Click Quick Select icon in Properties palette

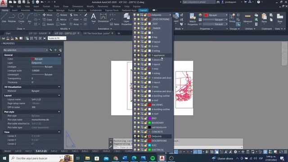[60, 50]
